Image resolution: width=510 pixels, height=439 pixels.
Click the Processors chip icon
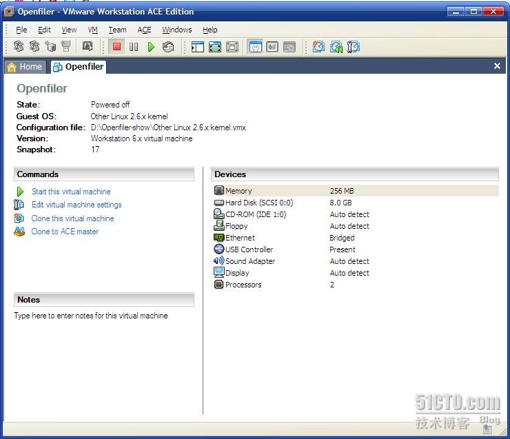(x=219, y=284)
